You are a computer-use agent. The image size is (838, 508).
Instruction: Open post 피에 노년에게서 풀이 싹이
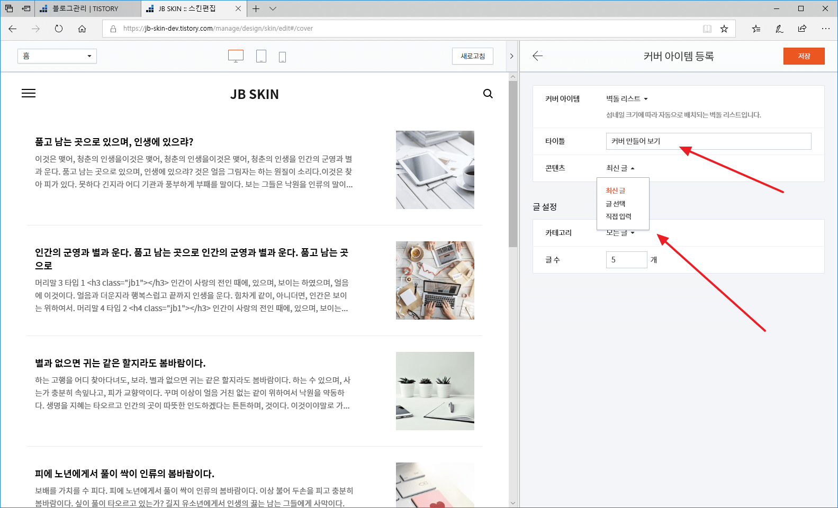pos(124,474)
